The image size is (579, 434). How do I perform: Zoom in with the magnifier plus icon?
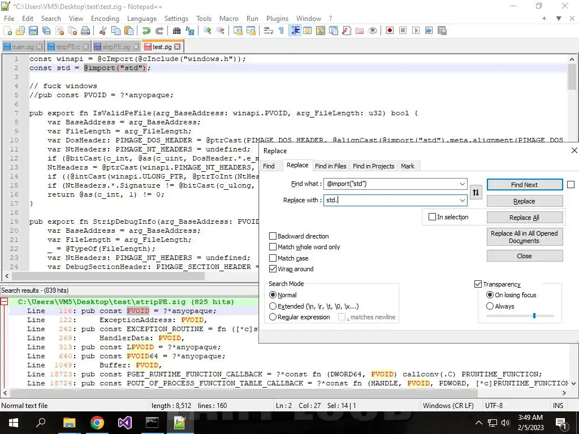coord(207,31)
